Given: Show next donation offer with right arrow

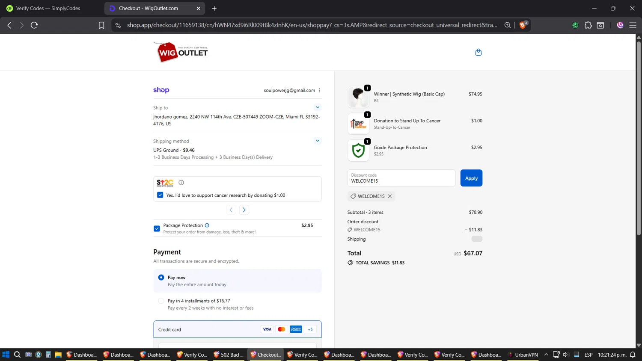Looking at the screenshot, I should pos(244,210).
